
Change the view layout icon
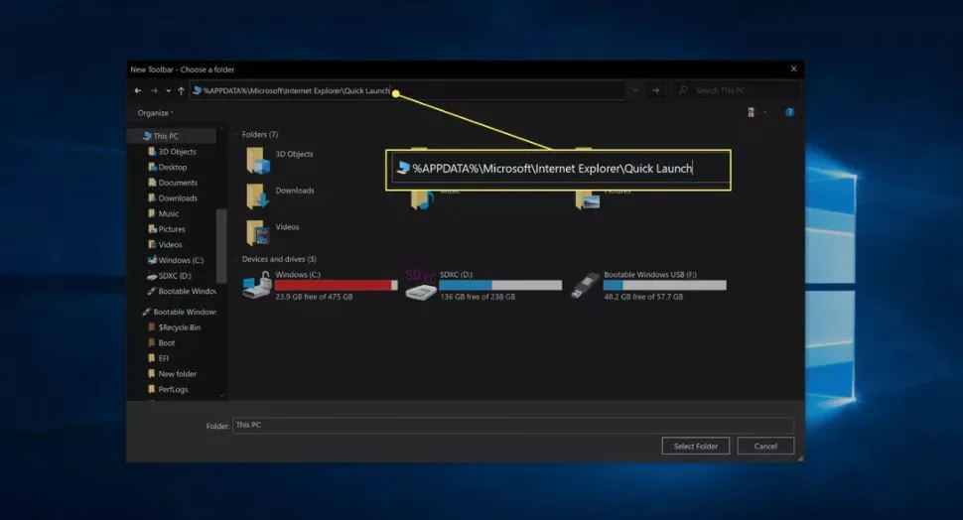click(751, 112)
